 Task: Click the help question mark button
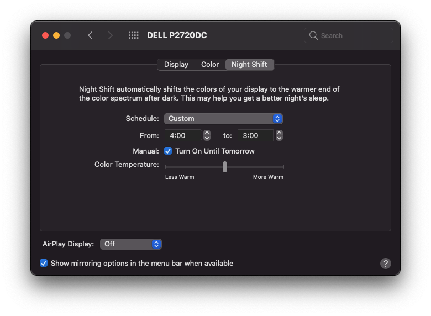(x=386, y=264)
